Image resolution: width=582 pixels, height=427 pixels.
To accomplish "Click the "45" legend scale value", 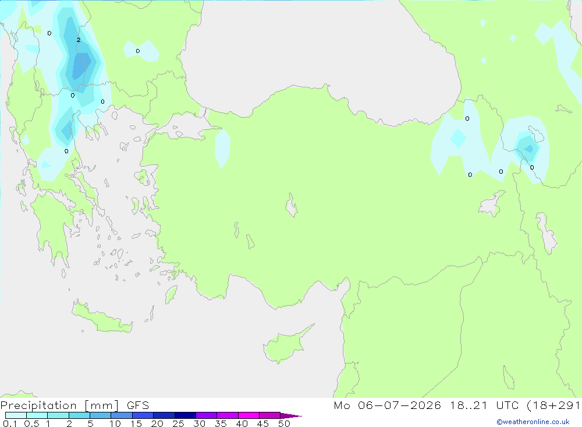I will pyautogui.click(x=263, y=424).
